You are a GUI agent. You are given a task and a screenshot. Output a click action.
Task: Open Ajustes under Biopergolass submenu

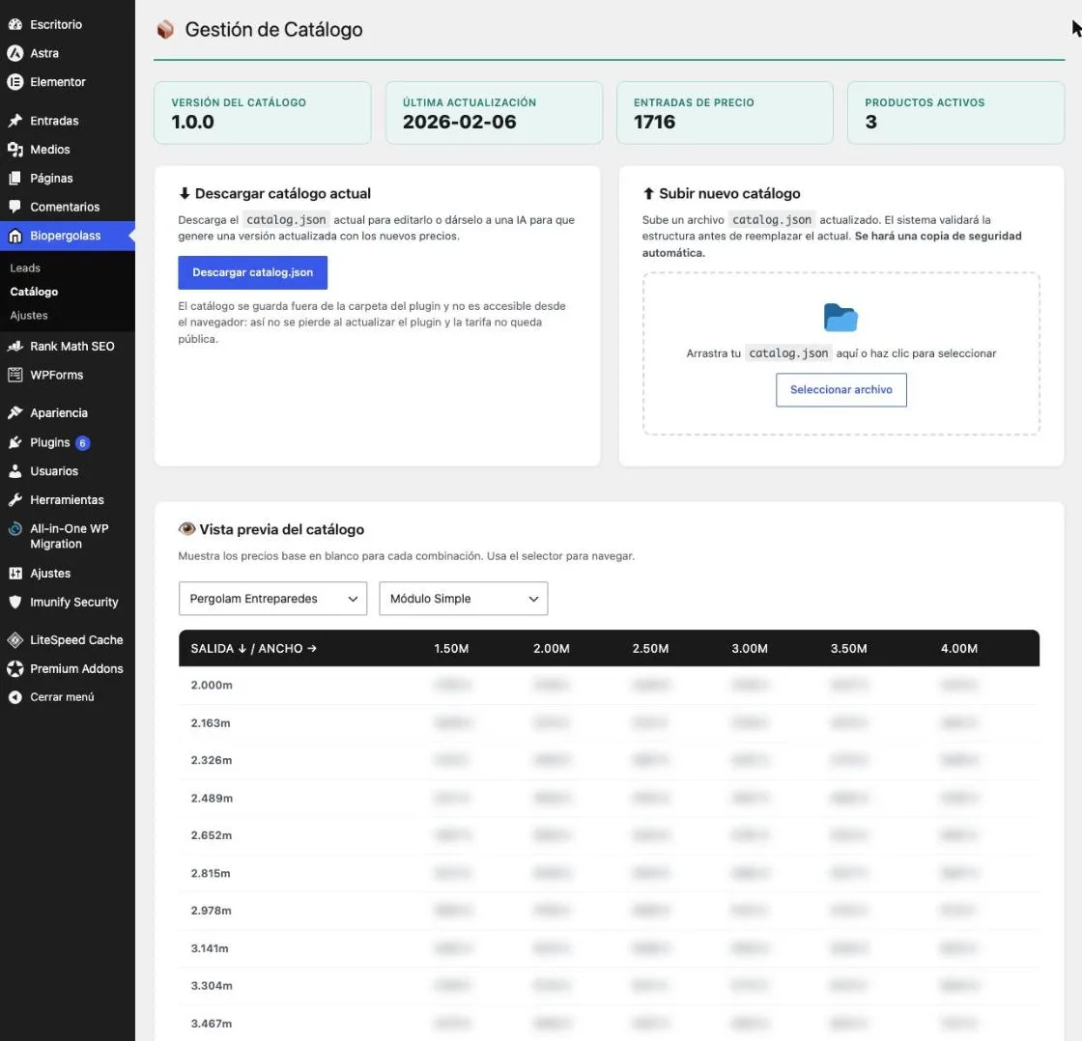pos(29,316)
